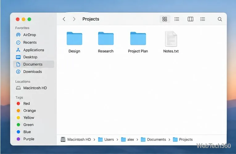Click the Project Plan folder name
Image resolution: width=236 pixels, height=154 pixels.
tap(138, 51)
